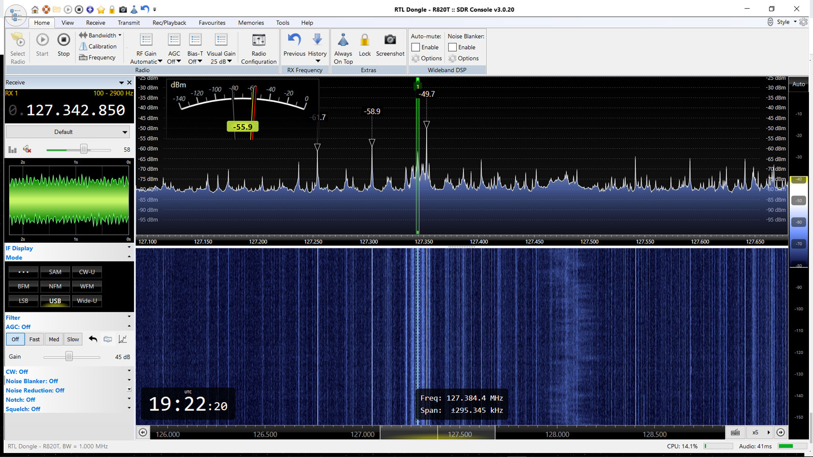This screenshot has width=813, height=457.
Task: Enable the Noise Blanker checkbox
Action: [452, 47]
